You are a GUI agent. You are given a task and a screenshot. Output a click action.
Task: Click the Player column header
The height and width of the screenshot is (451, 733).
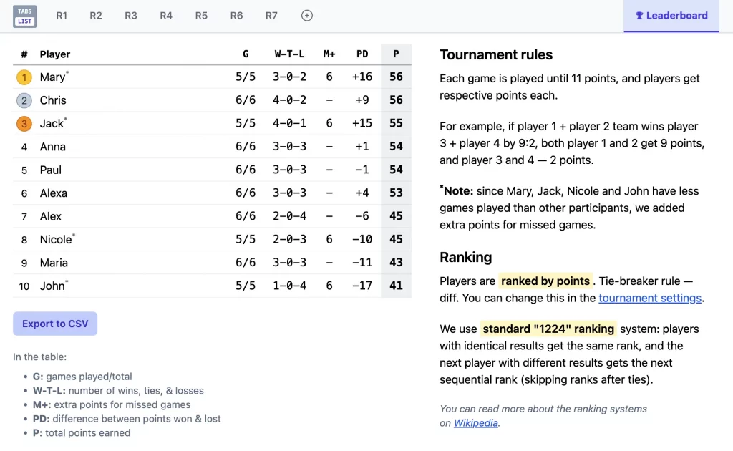coord(55,54)
